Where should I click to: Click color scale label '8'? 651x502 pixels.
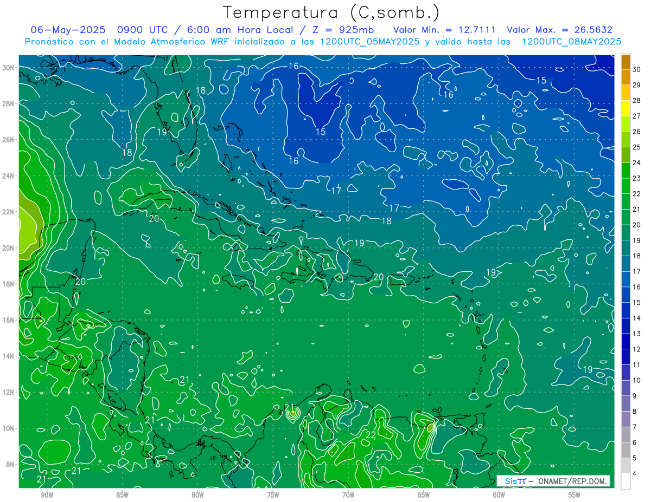(x=635, y=412)
